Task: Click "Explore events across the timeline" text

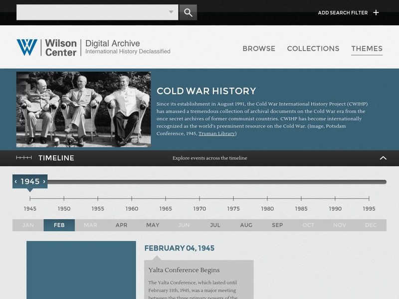Action: (209, 158)
